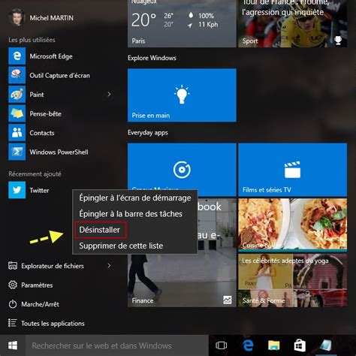Viewport: 356px width, 356px height.
Task: Click the search box Rechercher sur le web
Action: [117, 345]
